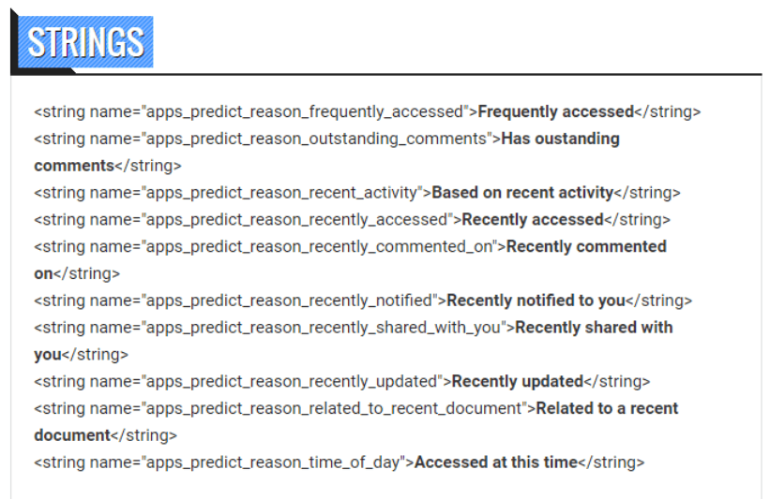Click the bold "Based on recent activity" text
Screen dimensions: 770x499
pyautogui.click(x=522, y=193)
